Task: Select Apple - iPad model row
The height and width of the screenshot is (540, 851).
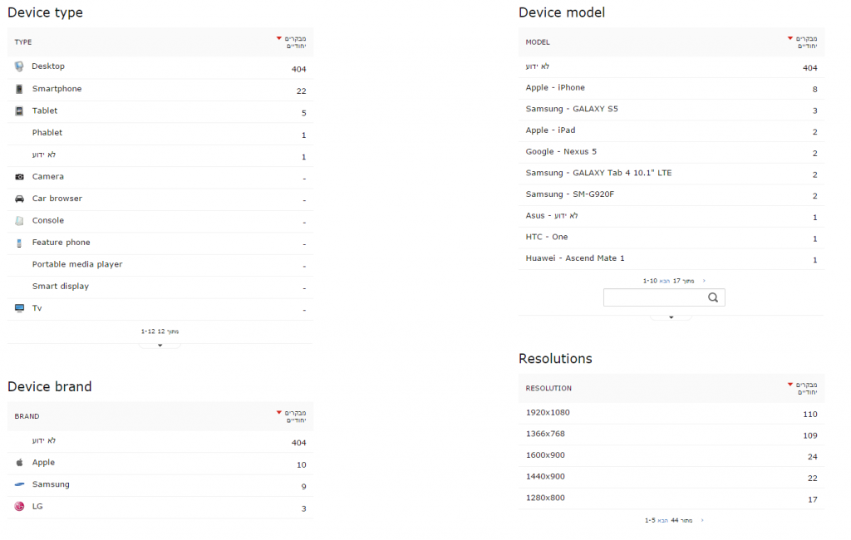Action: (x=671, y=130)
